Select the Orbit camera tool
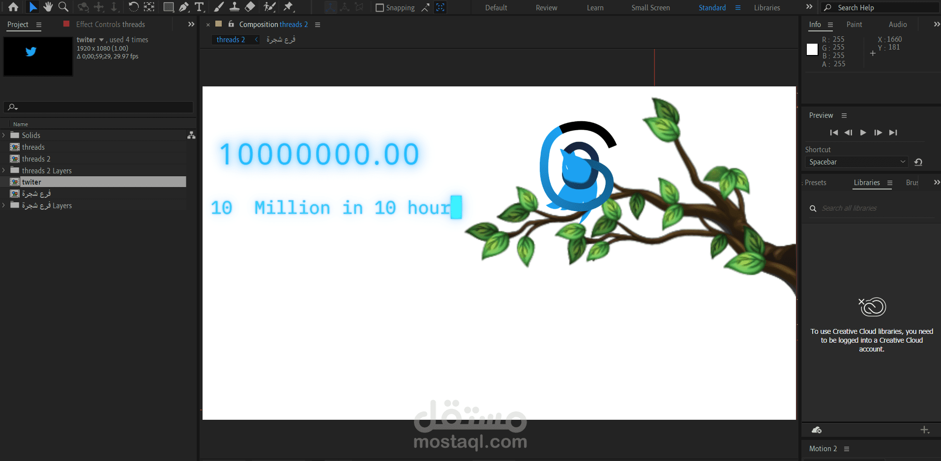 click(x=83, y=7)
